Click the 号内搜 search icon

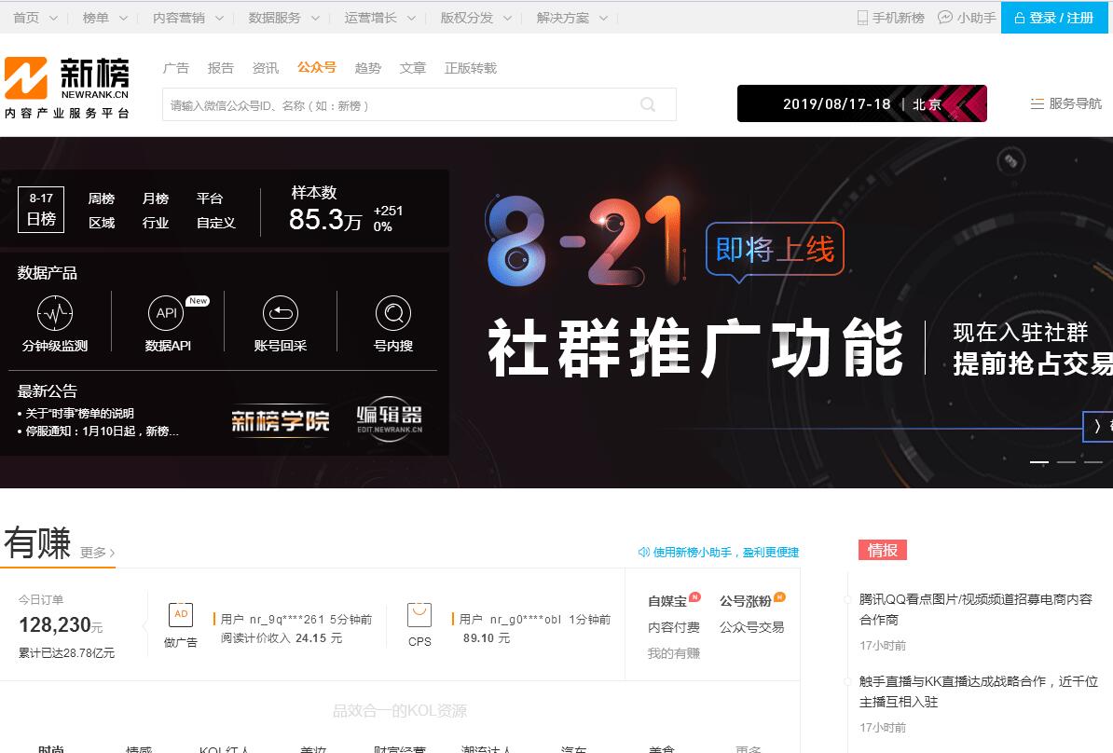[x=392, y=313]
